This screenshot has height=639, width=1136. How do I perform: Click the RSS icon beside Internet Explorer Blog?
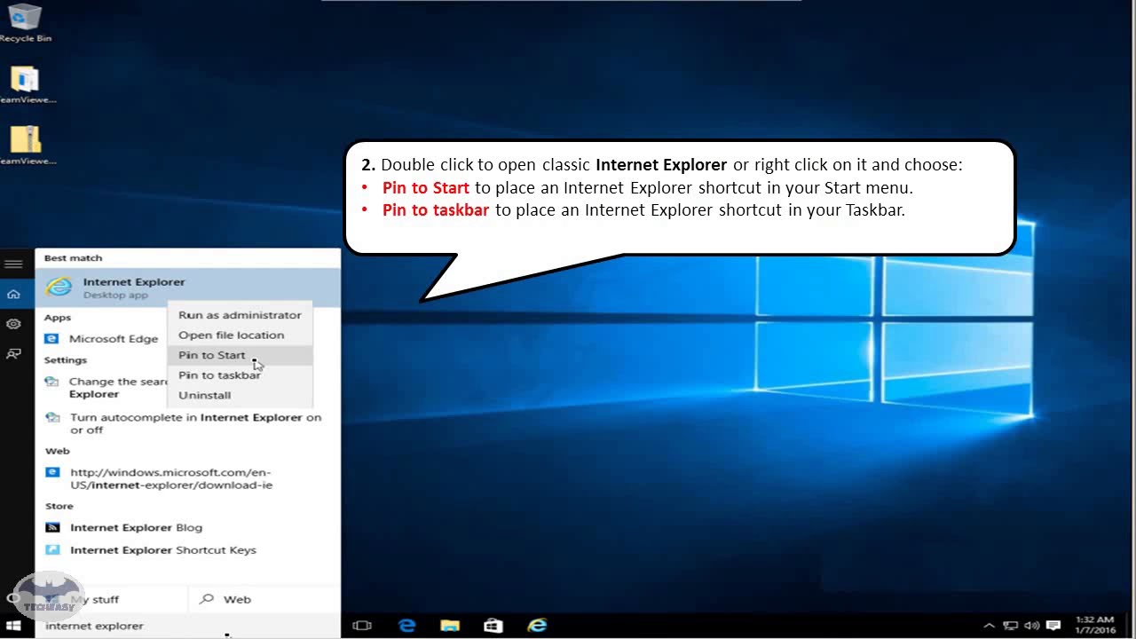52,527
